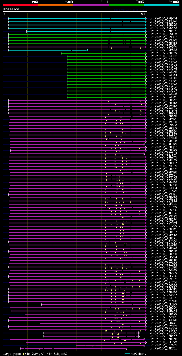
Task: Click the purple ~60% identity legend bar
Action: [x=91, y=5]
